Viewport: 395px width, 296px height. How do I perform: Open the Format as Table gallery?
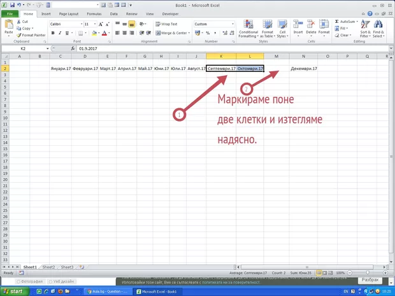(268, 24)
